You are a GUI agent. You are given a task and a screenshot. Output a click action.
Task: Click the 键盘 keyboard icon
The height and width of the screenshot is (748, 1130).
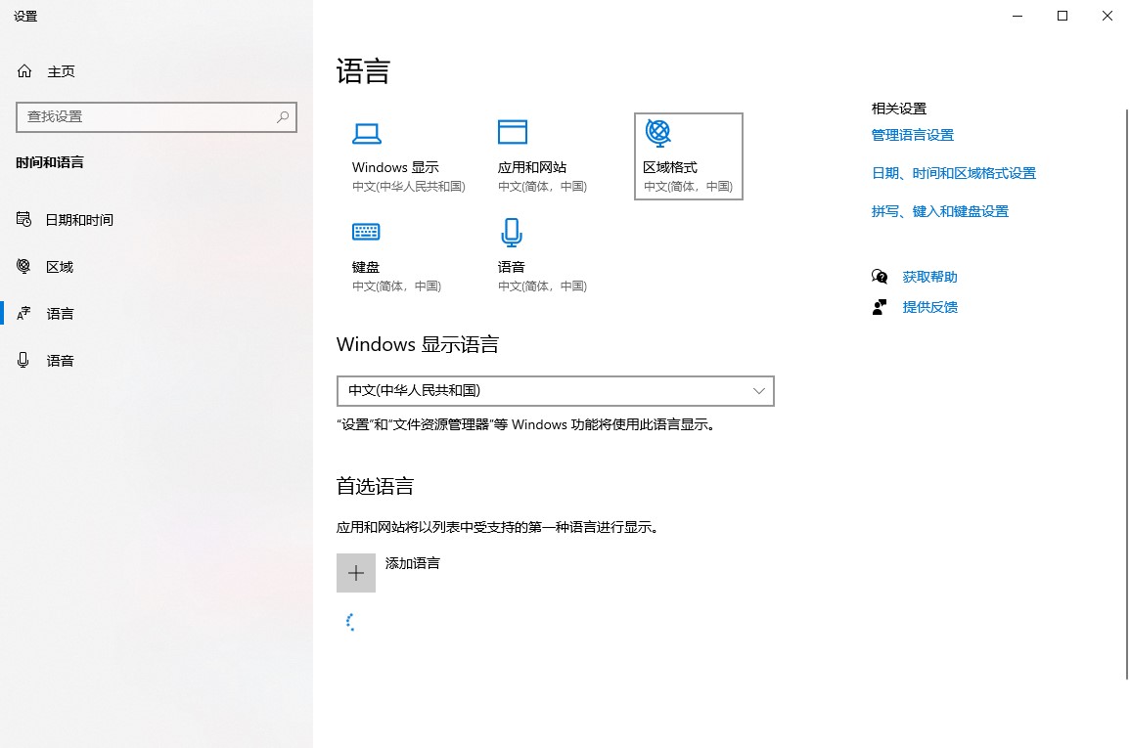[x=366, y=232]
